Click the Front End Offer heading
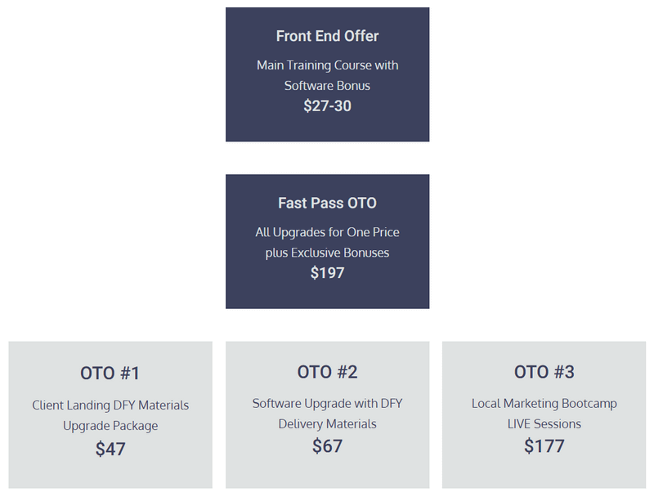Image resolution: width=654 pixels, height=497 pixels. click(328, 36)
